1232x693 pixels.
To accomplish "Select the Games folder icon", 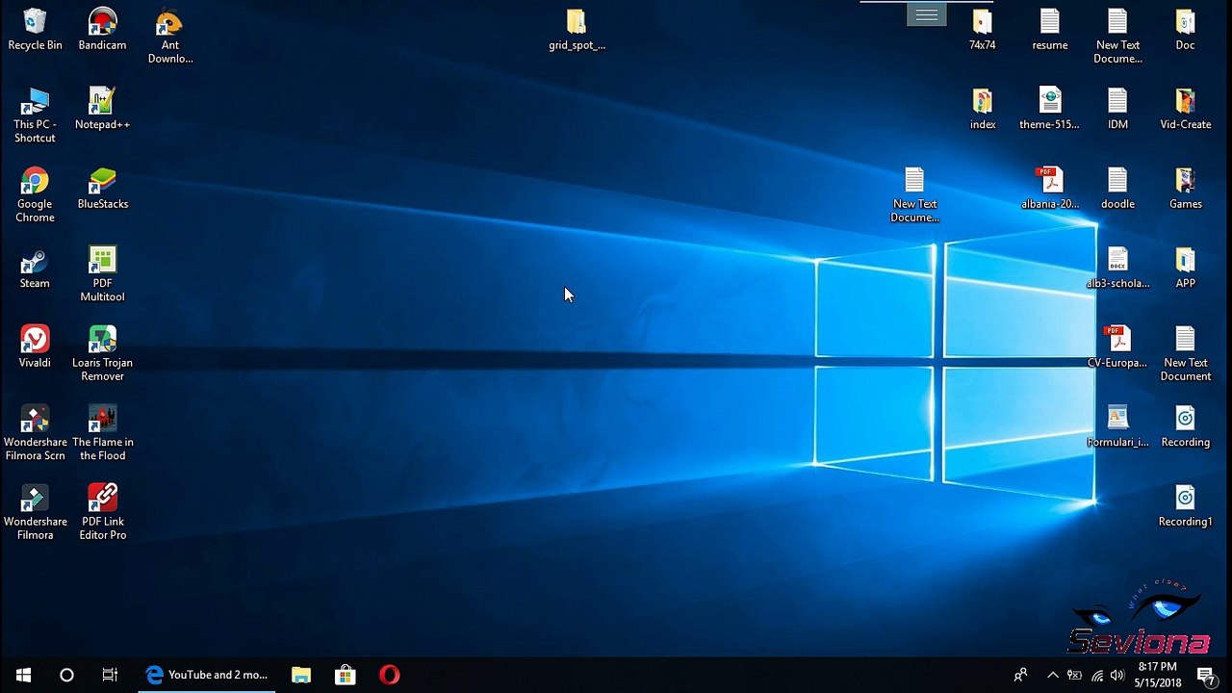I will tap(1185, 189).
